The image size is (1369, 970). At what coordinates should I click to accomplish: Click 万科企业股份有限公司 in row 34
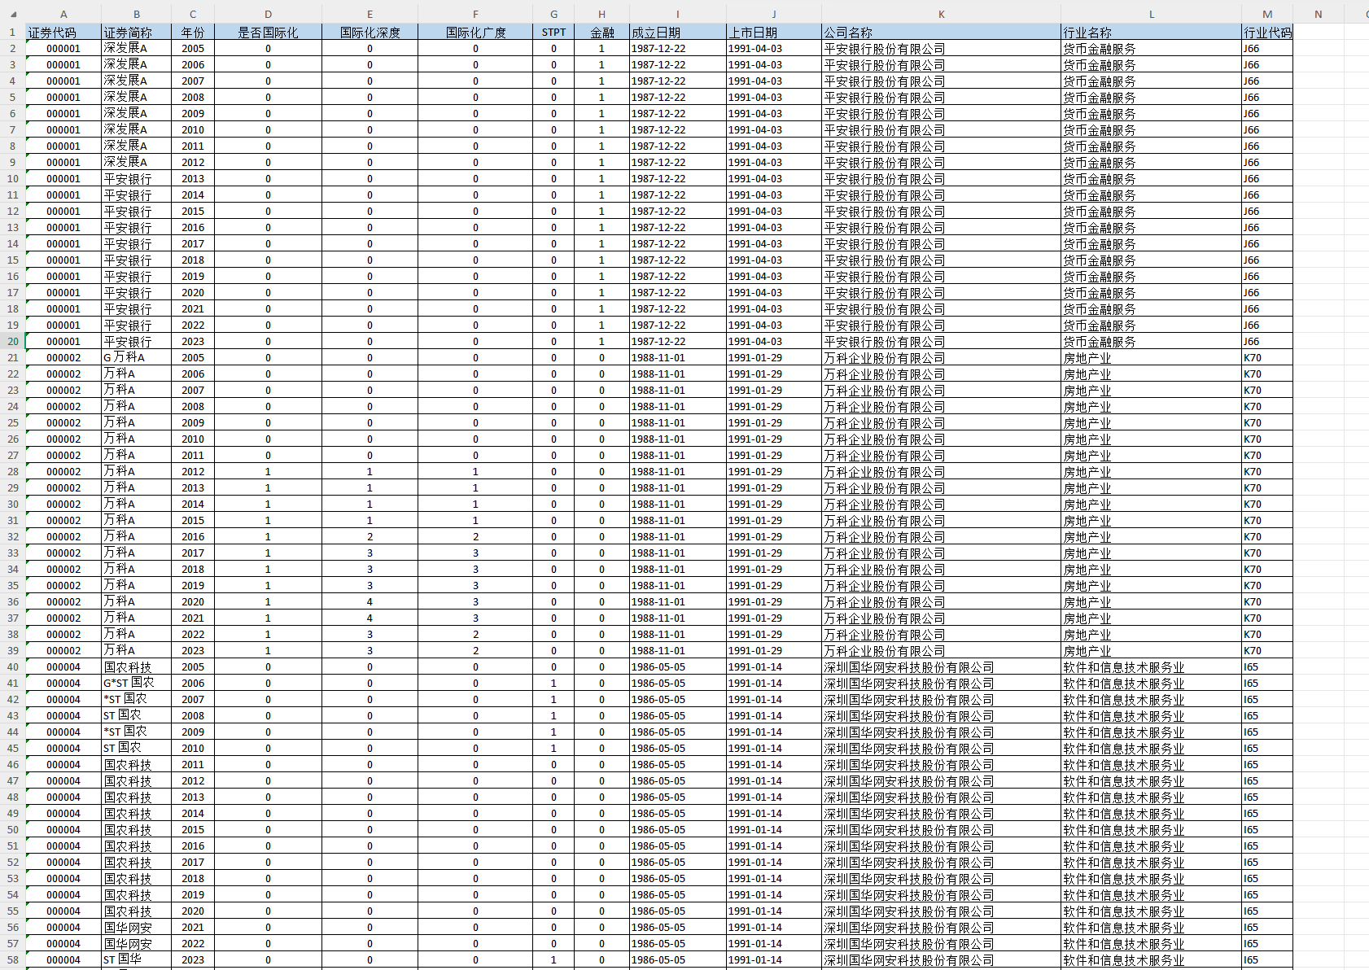941,570
